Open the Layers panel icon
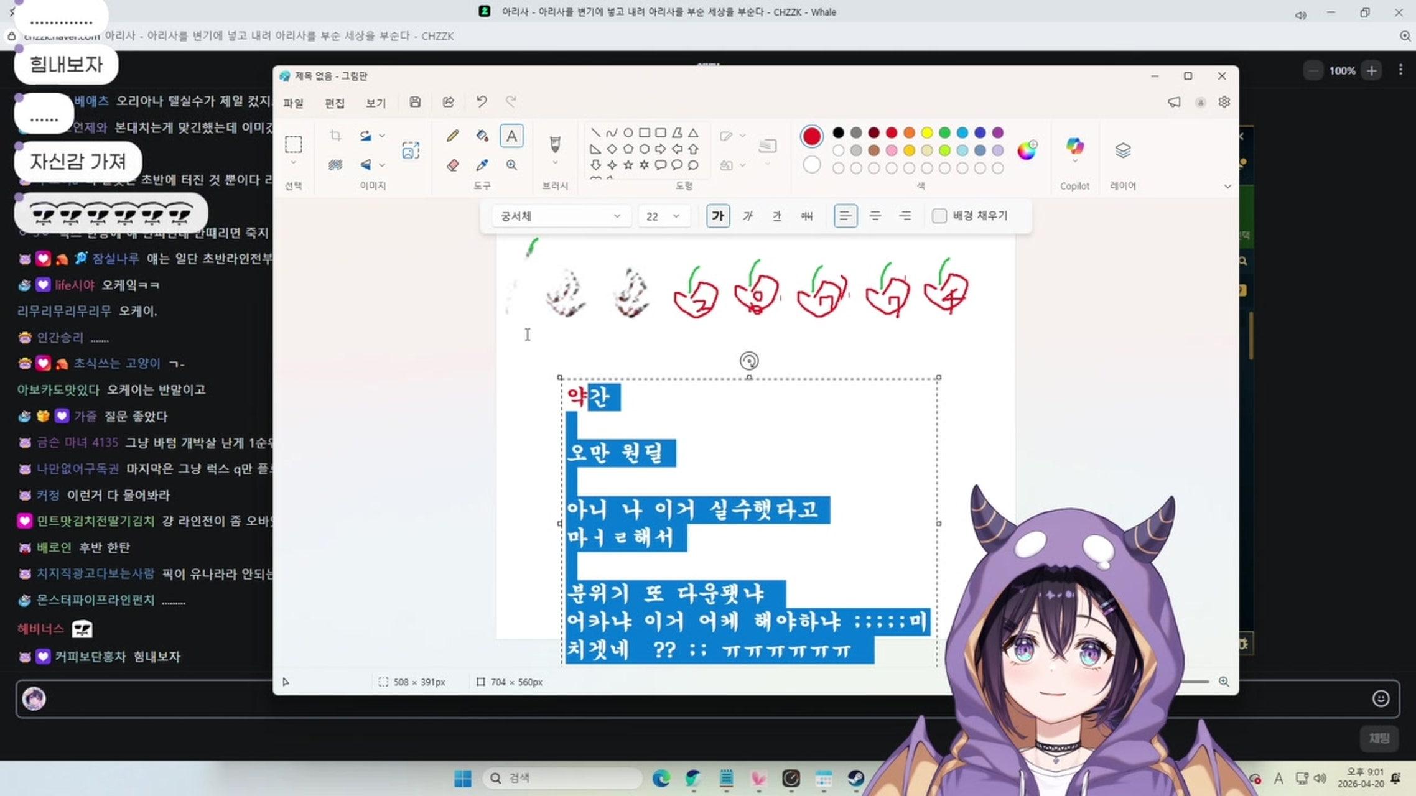 coord(1122,150)
